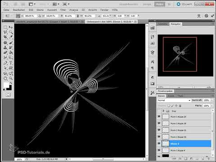216x162 pixels.
Task: Select the Zoom tool in toolbox
Action: (x=11, y=78)
